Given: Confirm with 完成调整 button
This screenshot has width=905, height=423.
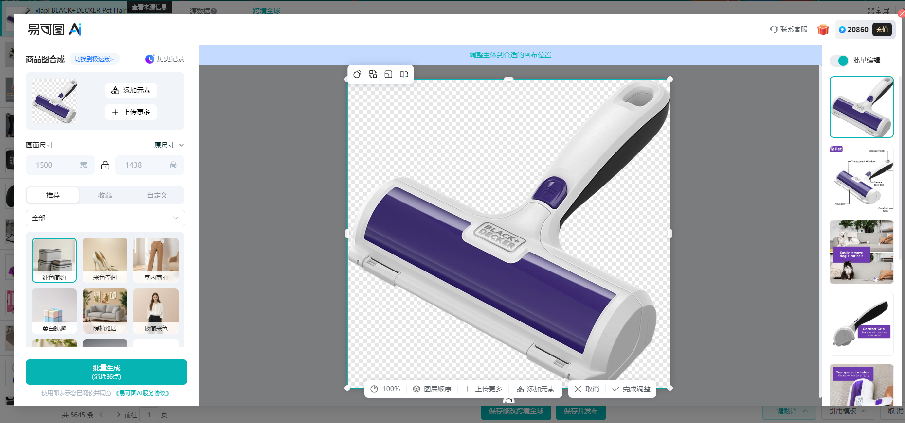Looking at the screenshot, I should click(x=631, y=389).
